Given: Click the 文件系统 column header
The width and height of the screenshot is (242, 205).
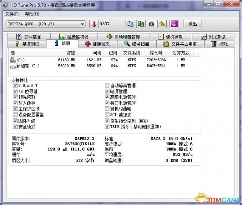Looking at the screenshot, I should click(x=132, y=53).
